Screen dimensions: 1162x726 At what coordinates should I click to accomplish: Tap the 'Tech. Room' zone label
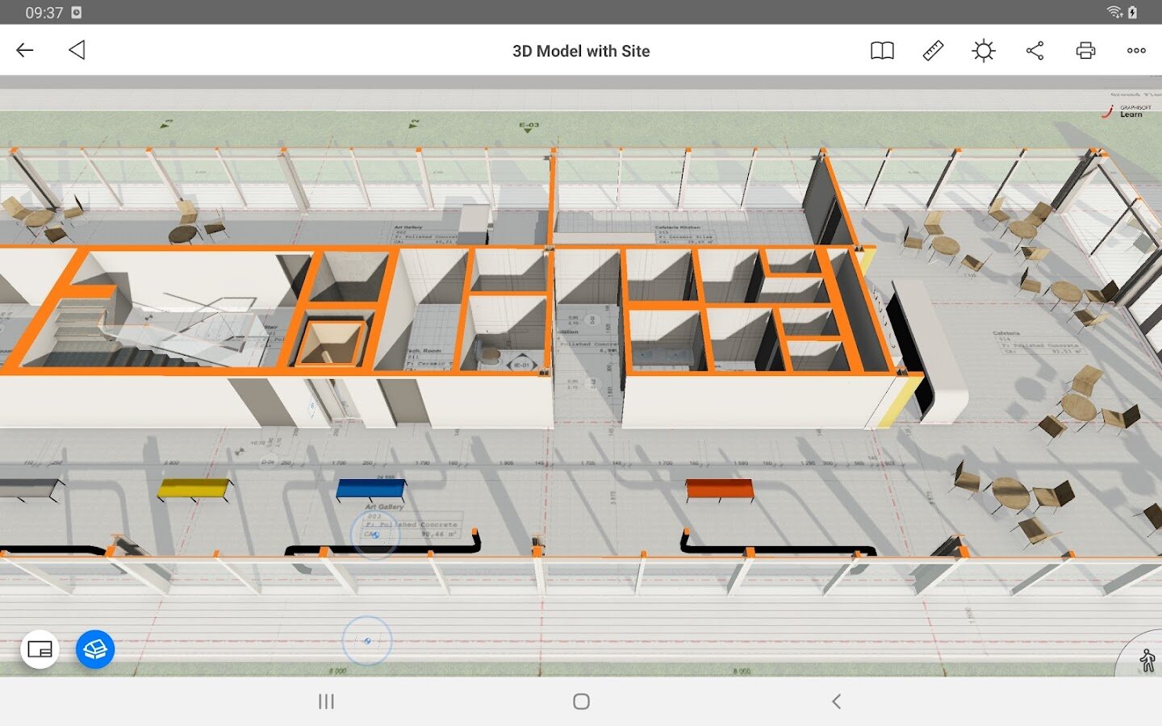click(x=424, y=350)
